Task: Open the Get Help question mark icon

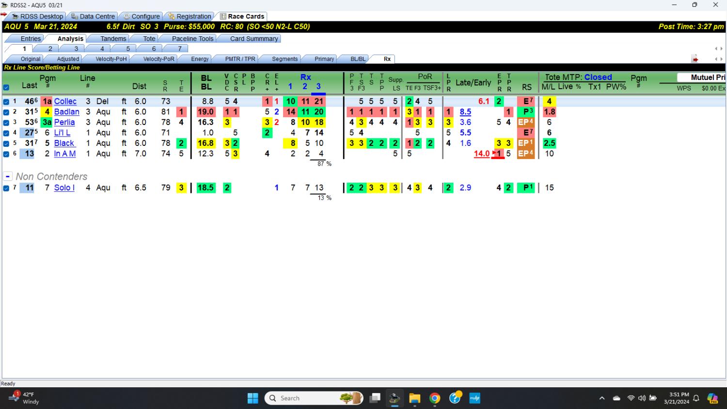Action: [455, 398]
